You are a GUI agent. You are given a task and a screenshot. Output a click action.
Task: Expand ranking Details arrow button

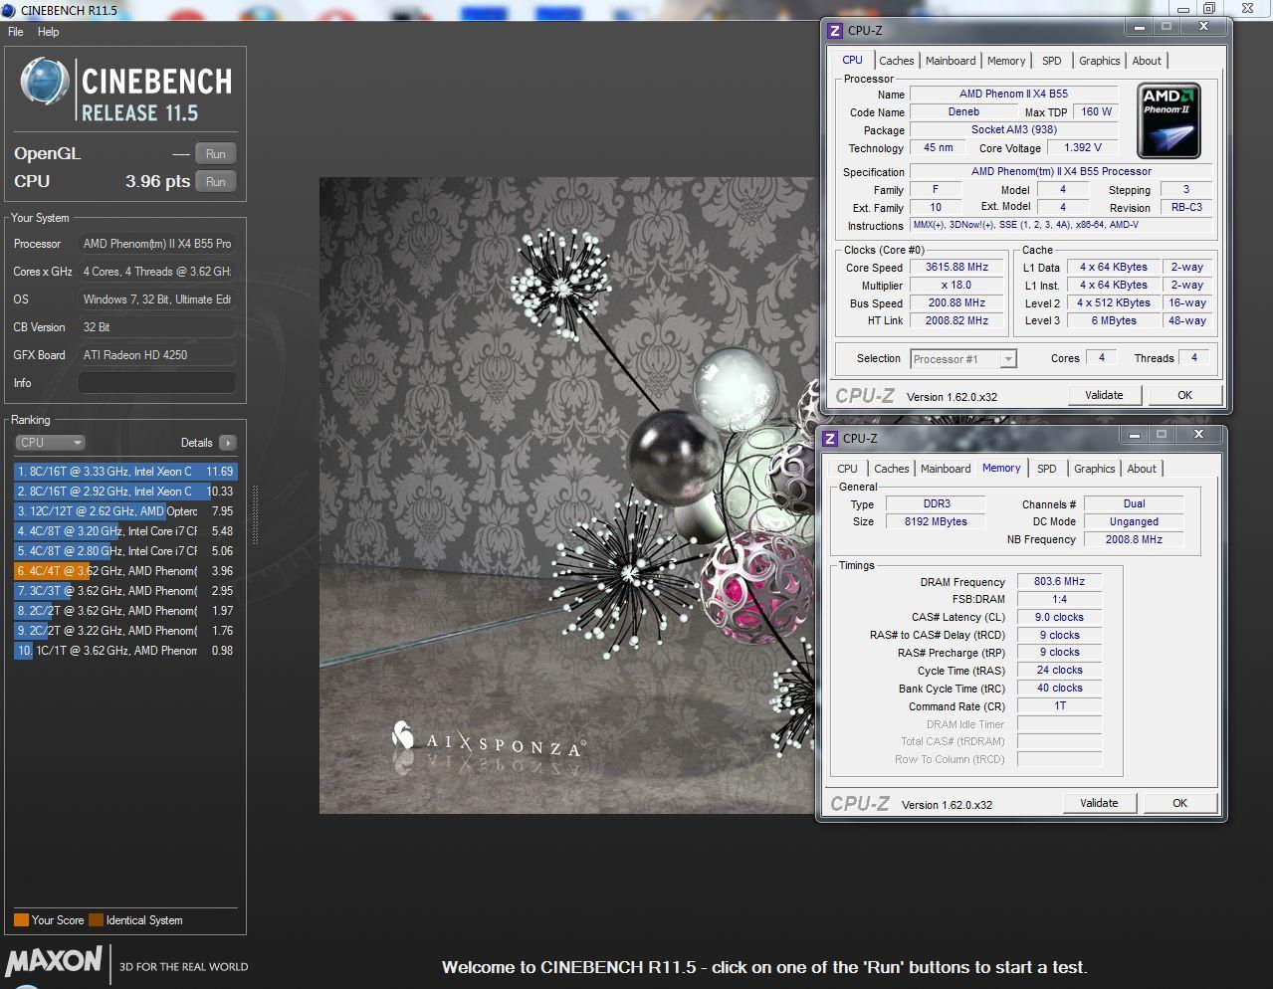228,443
